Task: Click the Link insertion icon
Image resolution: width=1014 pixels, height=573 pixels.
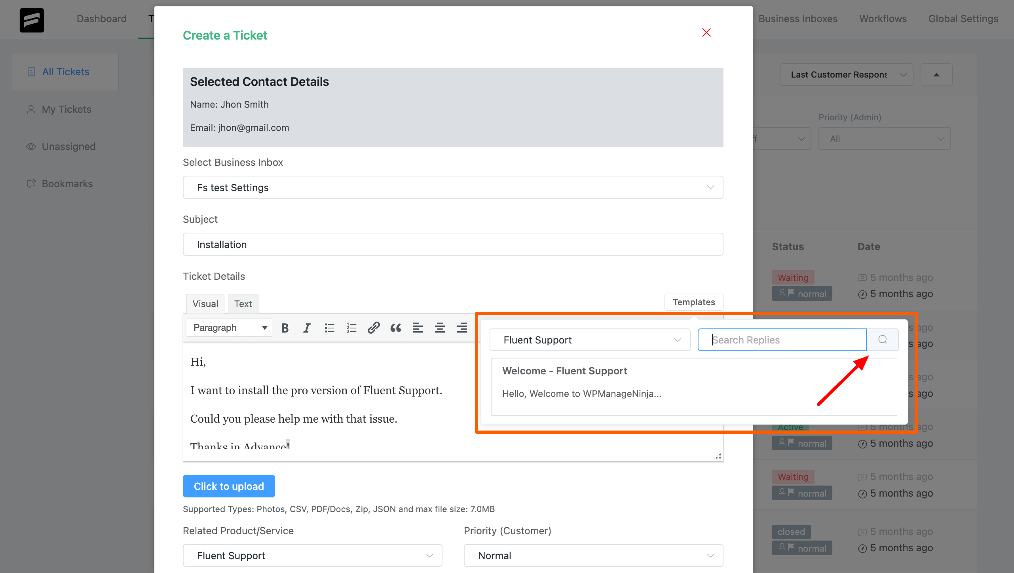Action: [x=373, y=327]
